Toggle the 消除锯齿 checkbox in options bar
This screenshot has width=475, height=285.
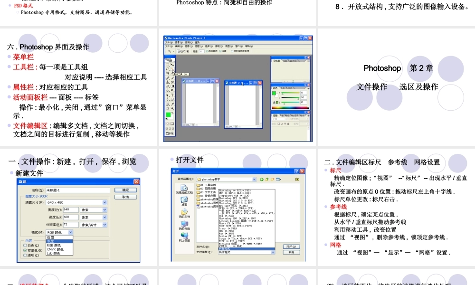(x=207, y=51)
